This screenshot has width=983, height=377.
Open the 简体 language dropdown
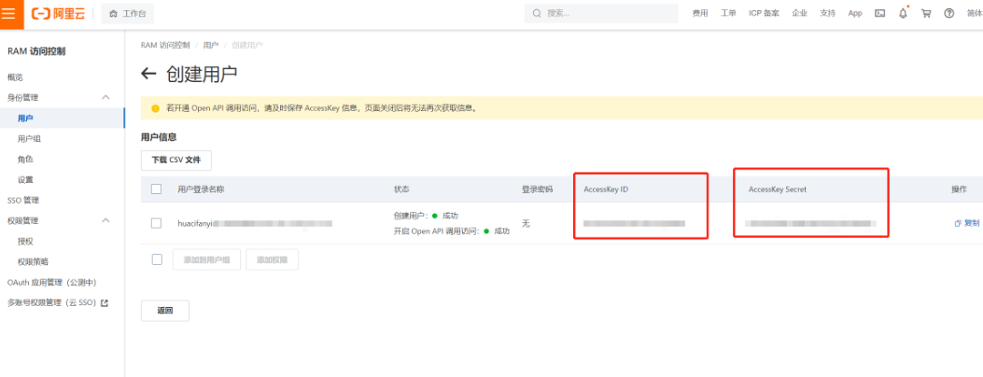pos(974,14)
